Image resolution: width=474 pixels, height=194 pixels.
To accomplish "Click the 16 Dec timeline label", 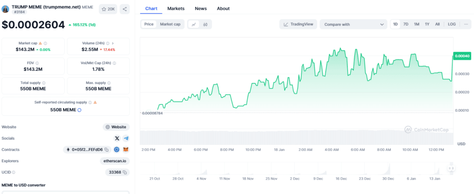I will click(x=342, y=179).
